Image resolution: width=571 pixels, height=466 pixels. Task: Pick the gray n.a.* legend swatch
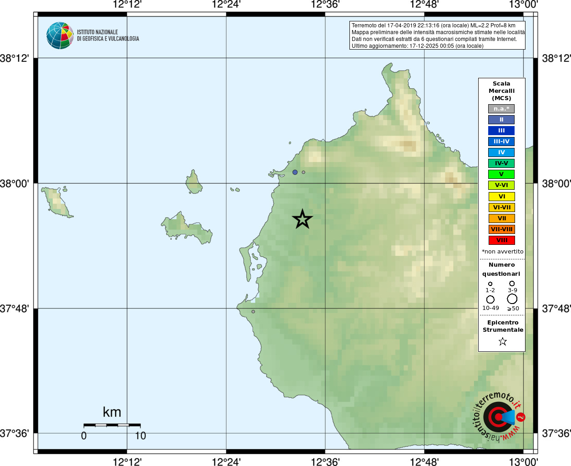click(x=501, y=109)
